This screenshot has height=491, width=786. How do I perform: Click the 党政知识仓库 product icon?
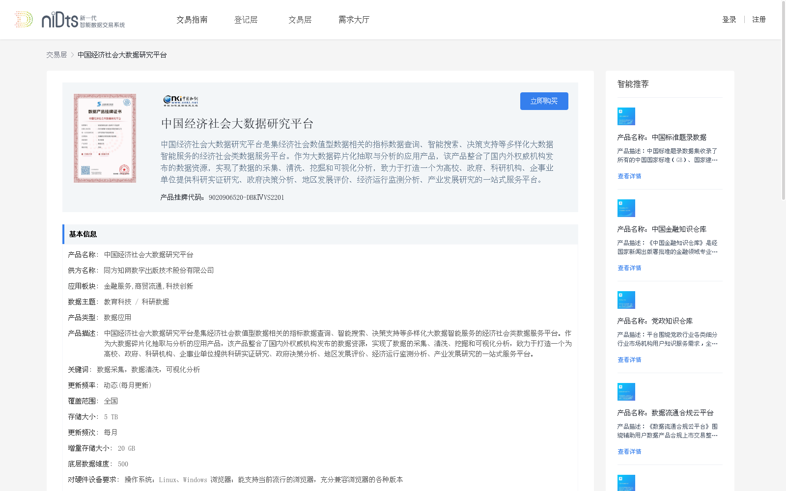626,300
